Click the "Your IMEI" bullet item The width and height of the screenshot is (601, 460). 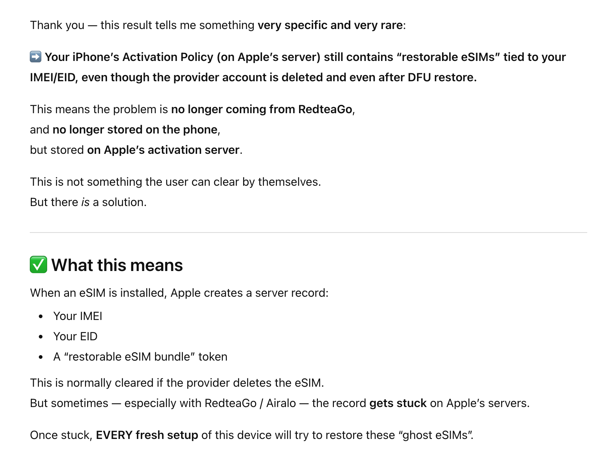click(x=78, y=316)
